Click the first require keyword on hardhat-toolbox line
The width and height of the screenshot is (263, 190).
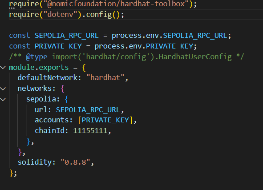tap(24, 4)
